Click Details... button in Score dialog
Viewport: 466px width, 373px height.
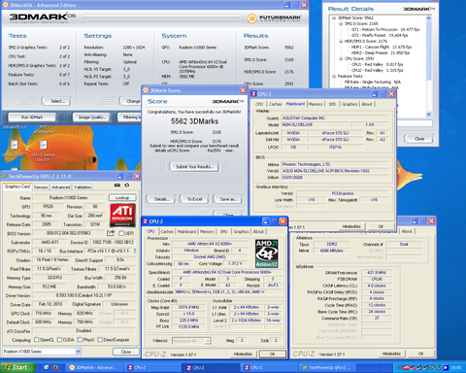pyautogui.click(x=161, y=199)
